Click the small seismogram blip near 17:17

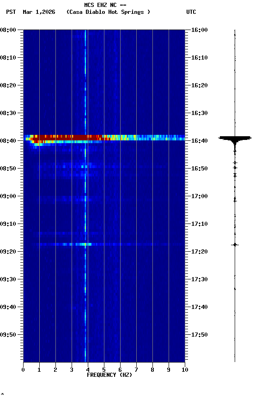point(235,245)
